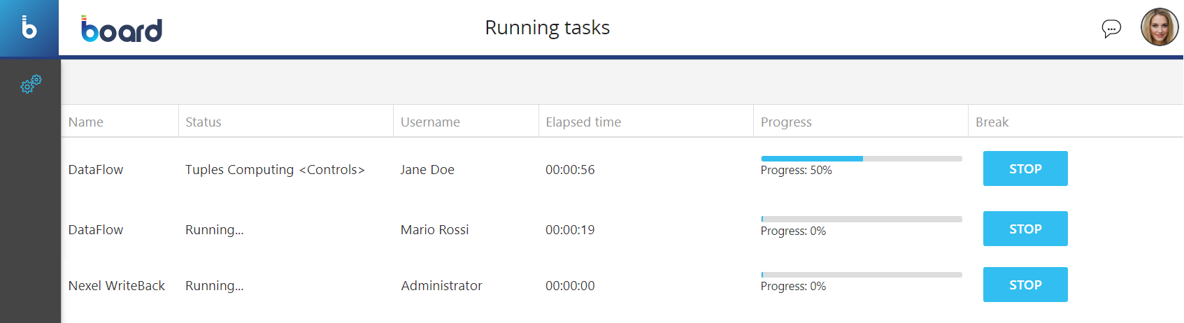Click the Username column header
The width and height of the screenshot is (1184, 323).
point(430,122)
